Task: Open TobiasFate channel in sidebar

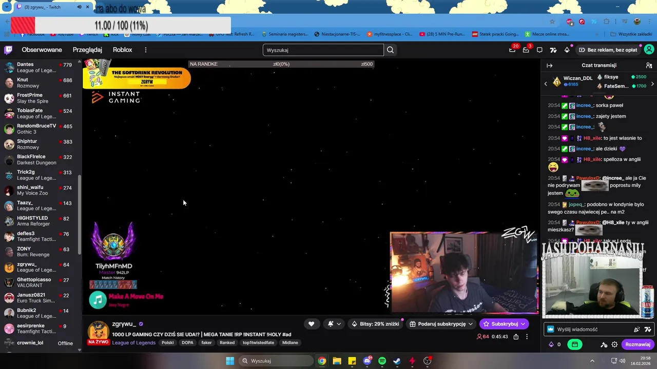Action: tap(39, 113)
